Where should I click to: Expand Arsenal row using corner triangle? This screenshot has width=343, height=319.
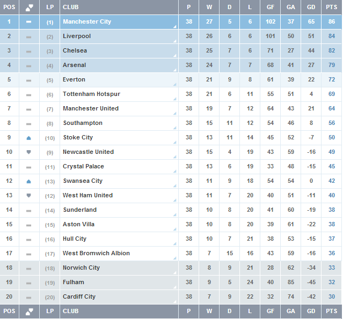175,70
